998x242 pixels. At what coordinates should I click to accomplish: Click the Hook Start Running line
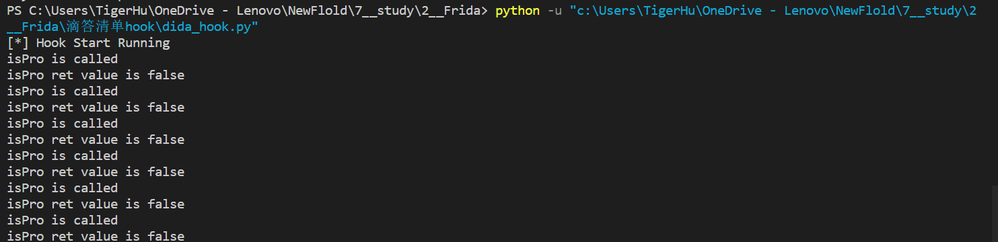point(88,43)
